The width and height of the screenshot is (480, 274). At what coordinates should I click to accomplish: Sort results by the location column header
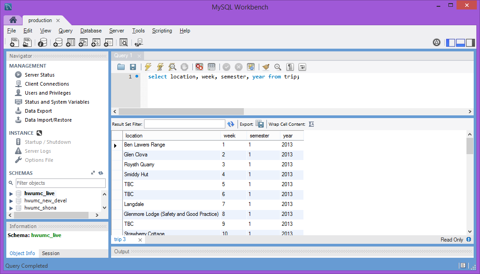(x=172, y=136)
